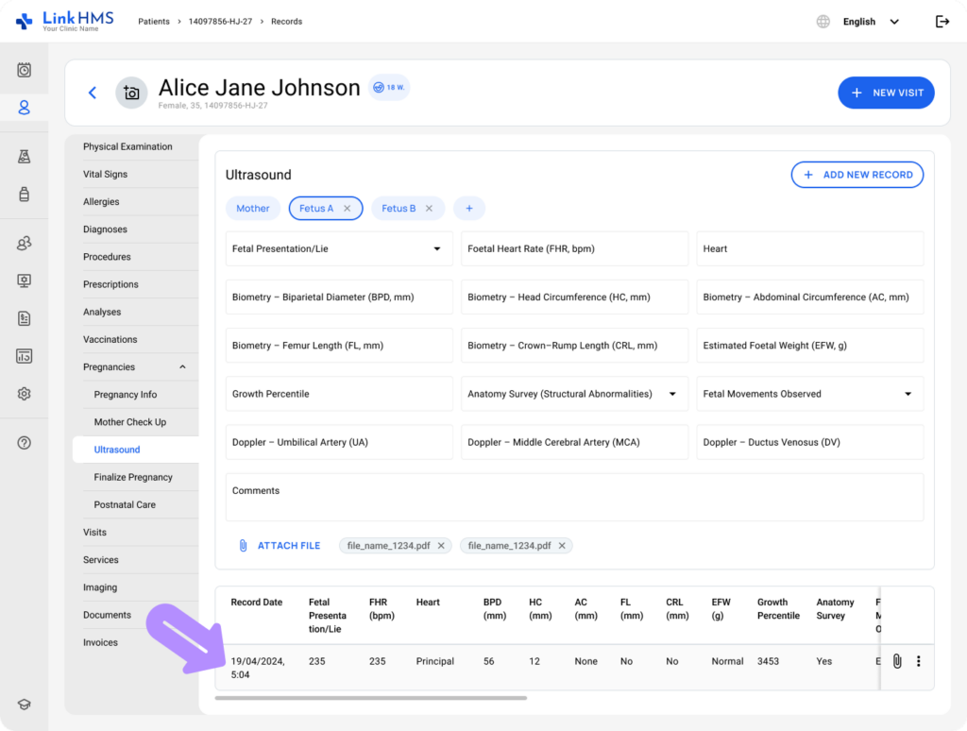Open the Fetal Presentation/Lie dropdown
The height and width of the screenshot is (731, 967).
(436, 249)
